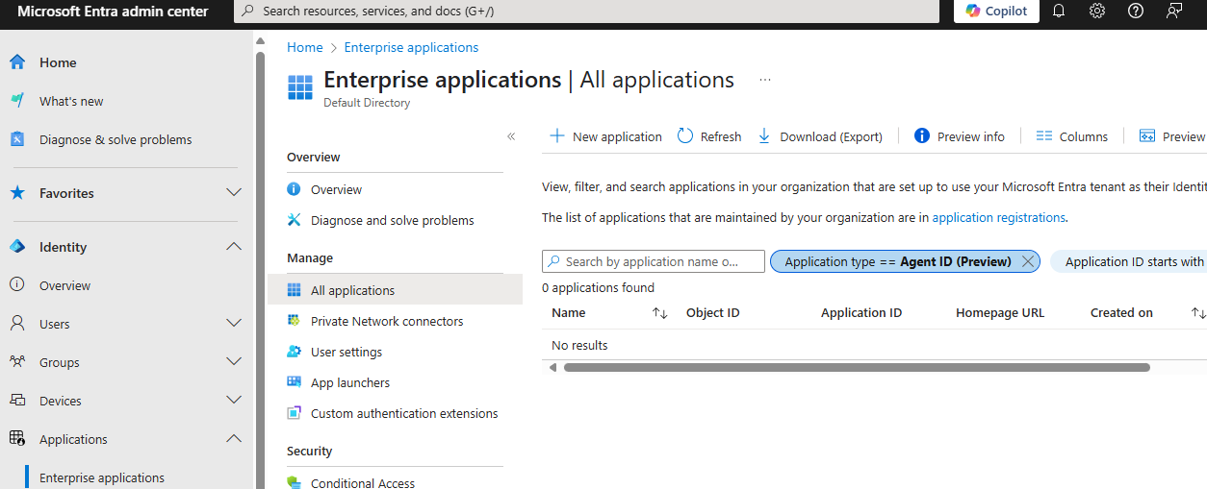Click the Enterprise applications grid logo icon
The image size is (1207, 489).
click(x=300, y=87)
